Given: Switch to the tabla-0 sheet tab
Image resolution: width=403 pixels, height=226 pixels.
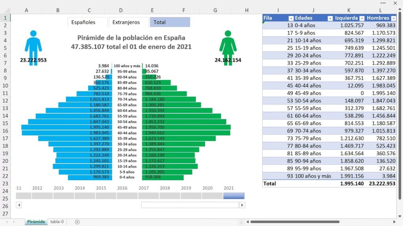Looking at the screenshot, I should (57, 222).
